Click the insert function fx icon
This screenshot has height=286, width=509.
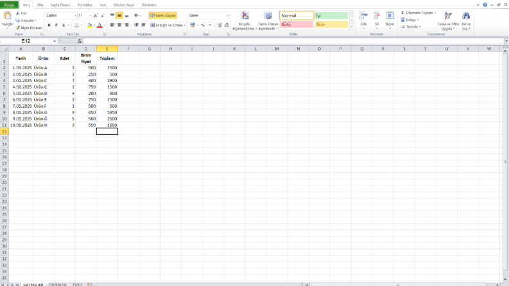pos(80,41)
